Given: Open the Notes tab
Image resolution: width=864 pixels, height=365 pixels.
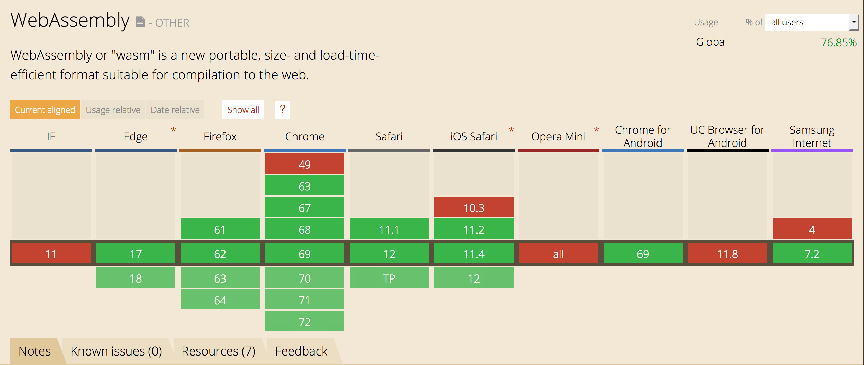Looking at the screenshot, I should [35, 351].
